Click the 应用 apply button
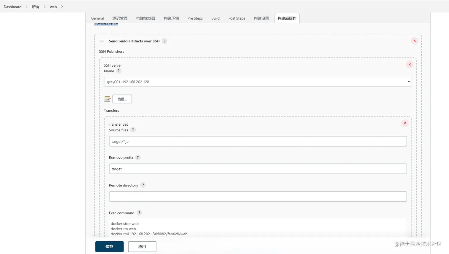Screen dimensions: 449x254 [142, 247]
